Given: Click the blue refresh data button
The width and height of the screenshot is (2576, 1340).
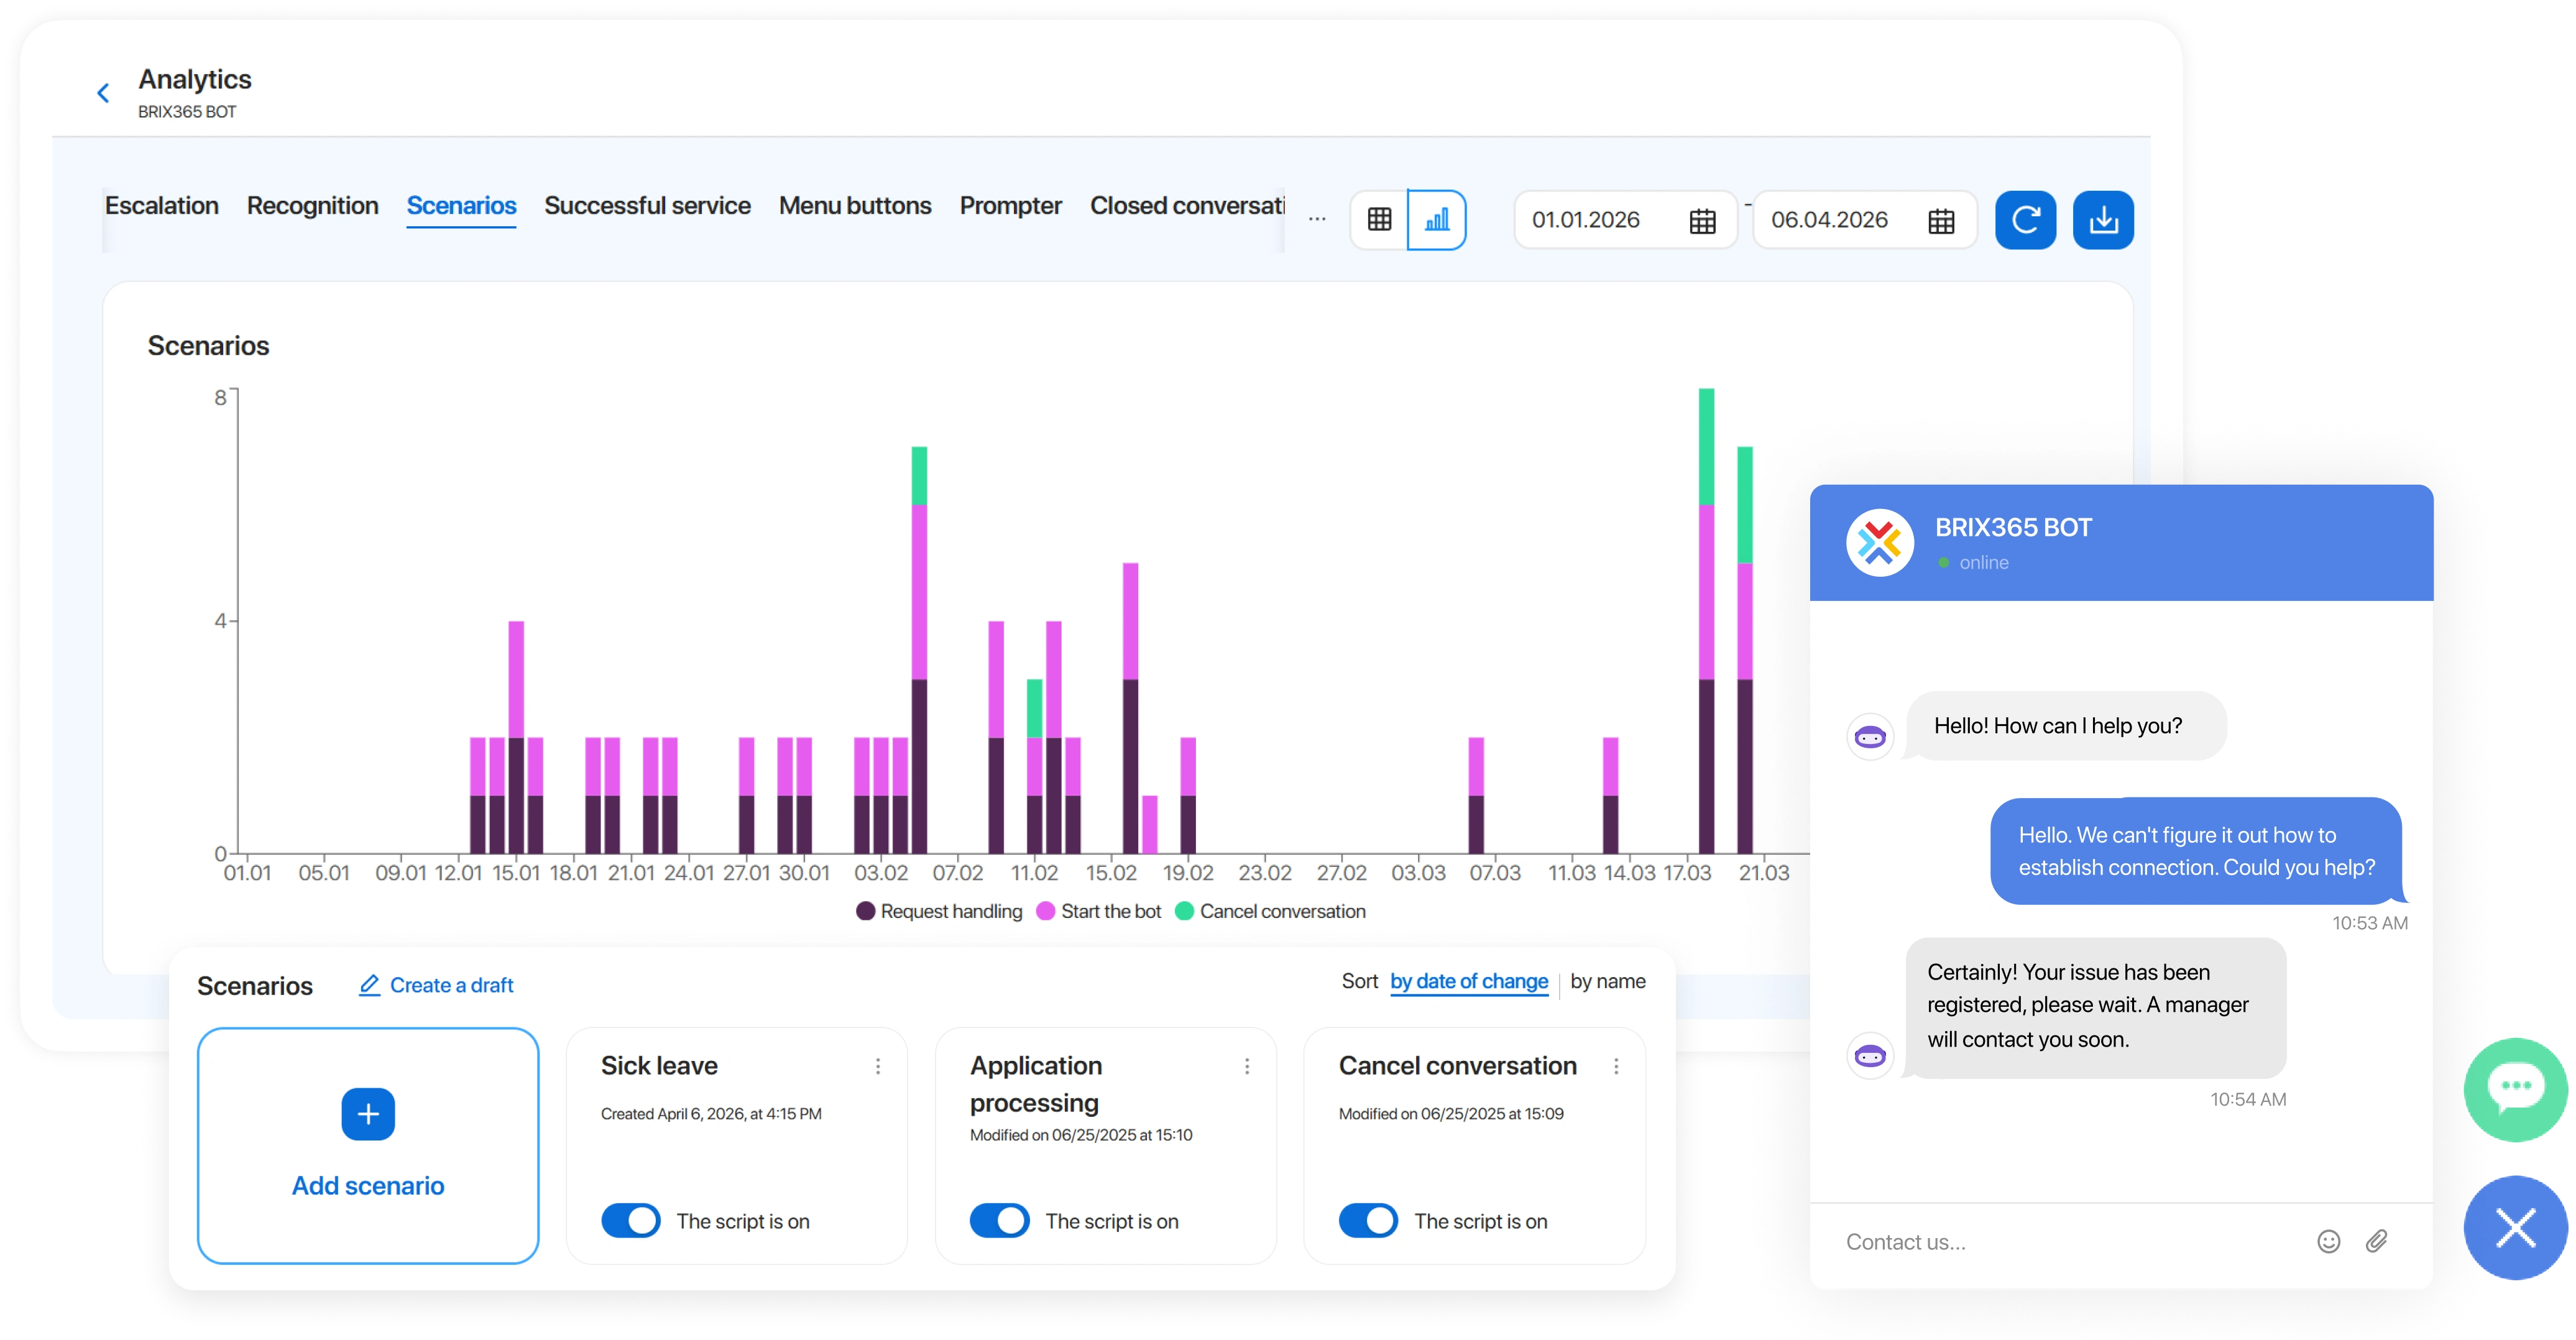Looking at the screenshot, I should [x=2025, y=219].
